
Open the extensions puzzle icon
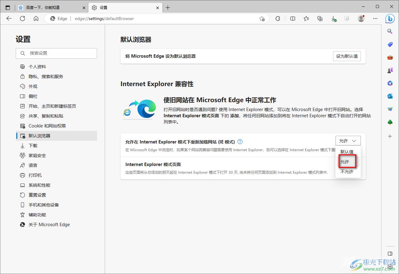point(278,19)
